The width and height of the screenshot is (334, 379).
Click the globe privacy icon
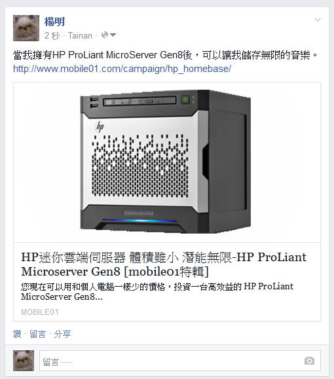[105, 35]
